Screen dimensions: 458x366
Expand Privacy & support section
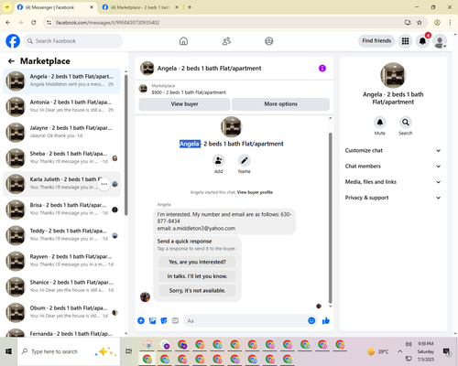(393, 198)
